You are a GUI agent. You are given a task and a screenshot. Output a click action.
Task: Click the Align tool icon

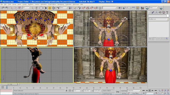(x=124, y=8)
